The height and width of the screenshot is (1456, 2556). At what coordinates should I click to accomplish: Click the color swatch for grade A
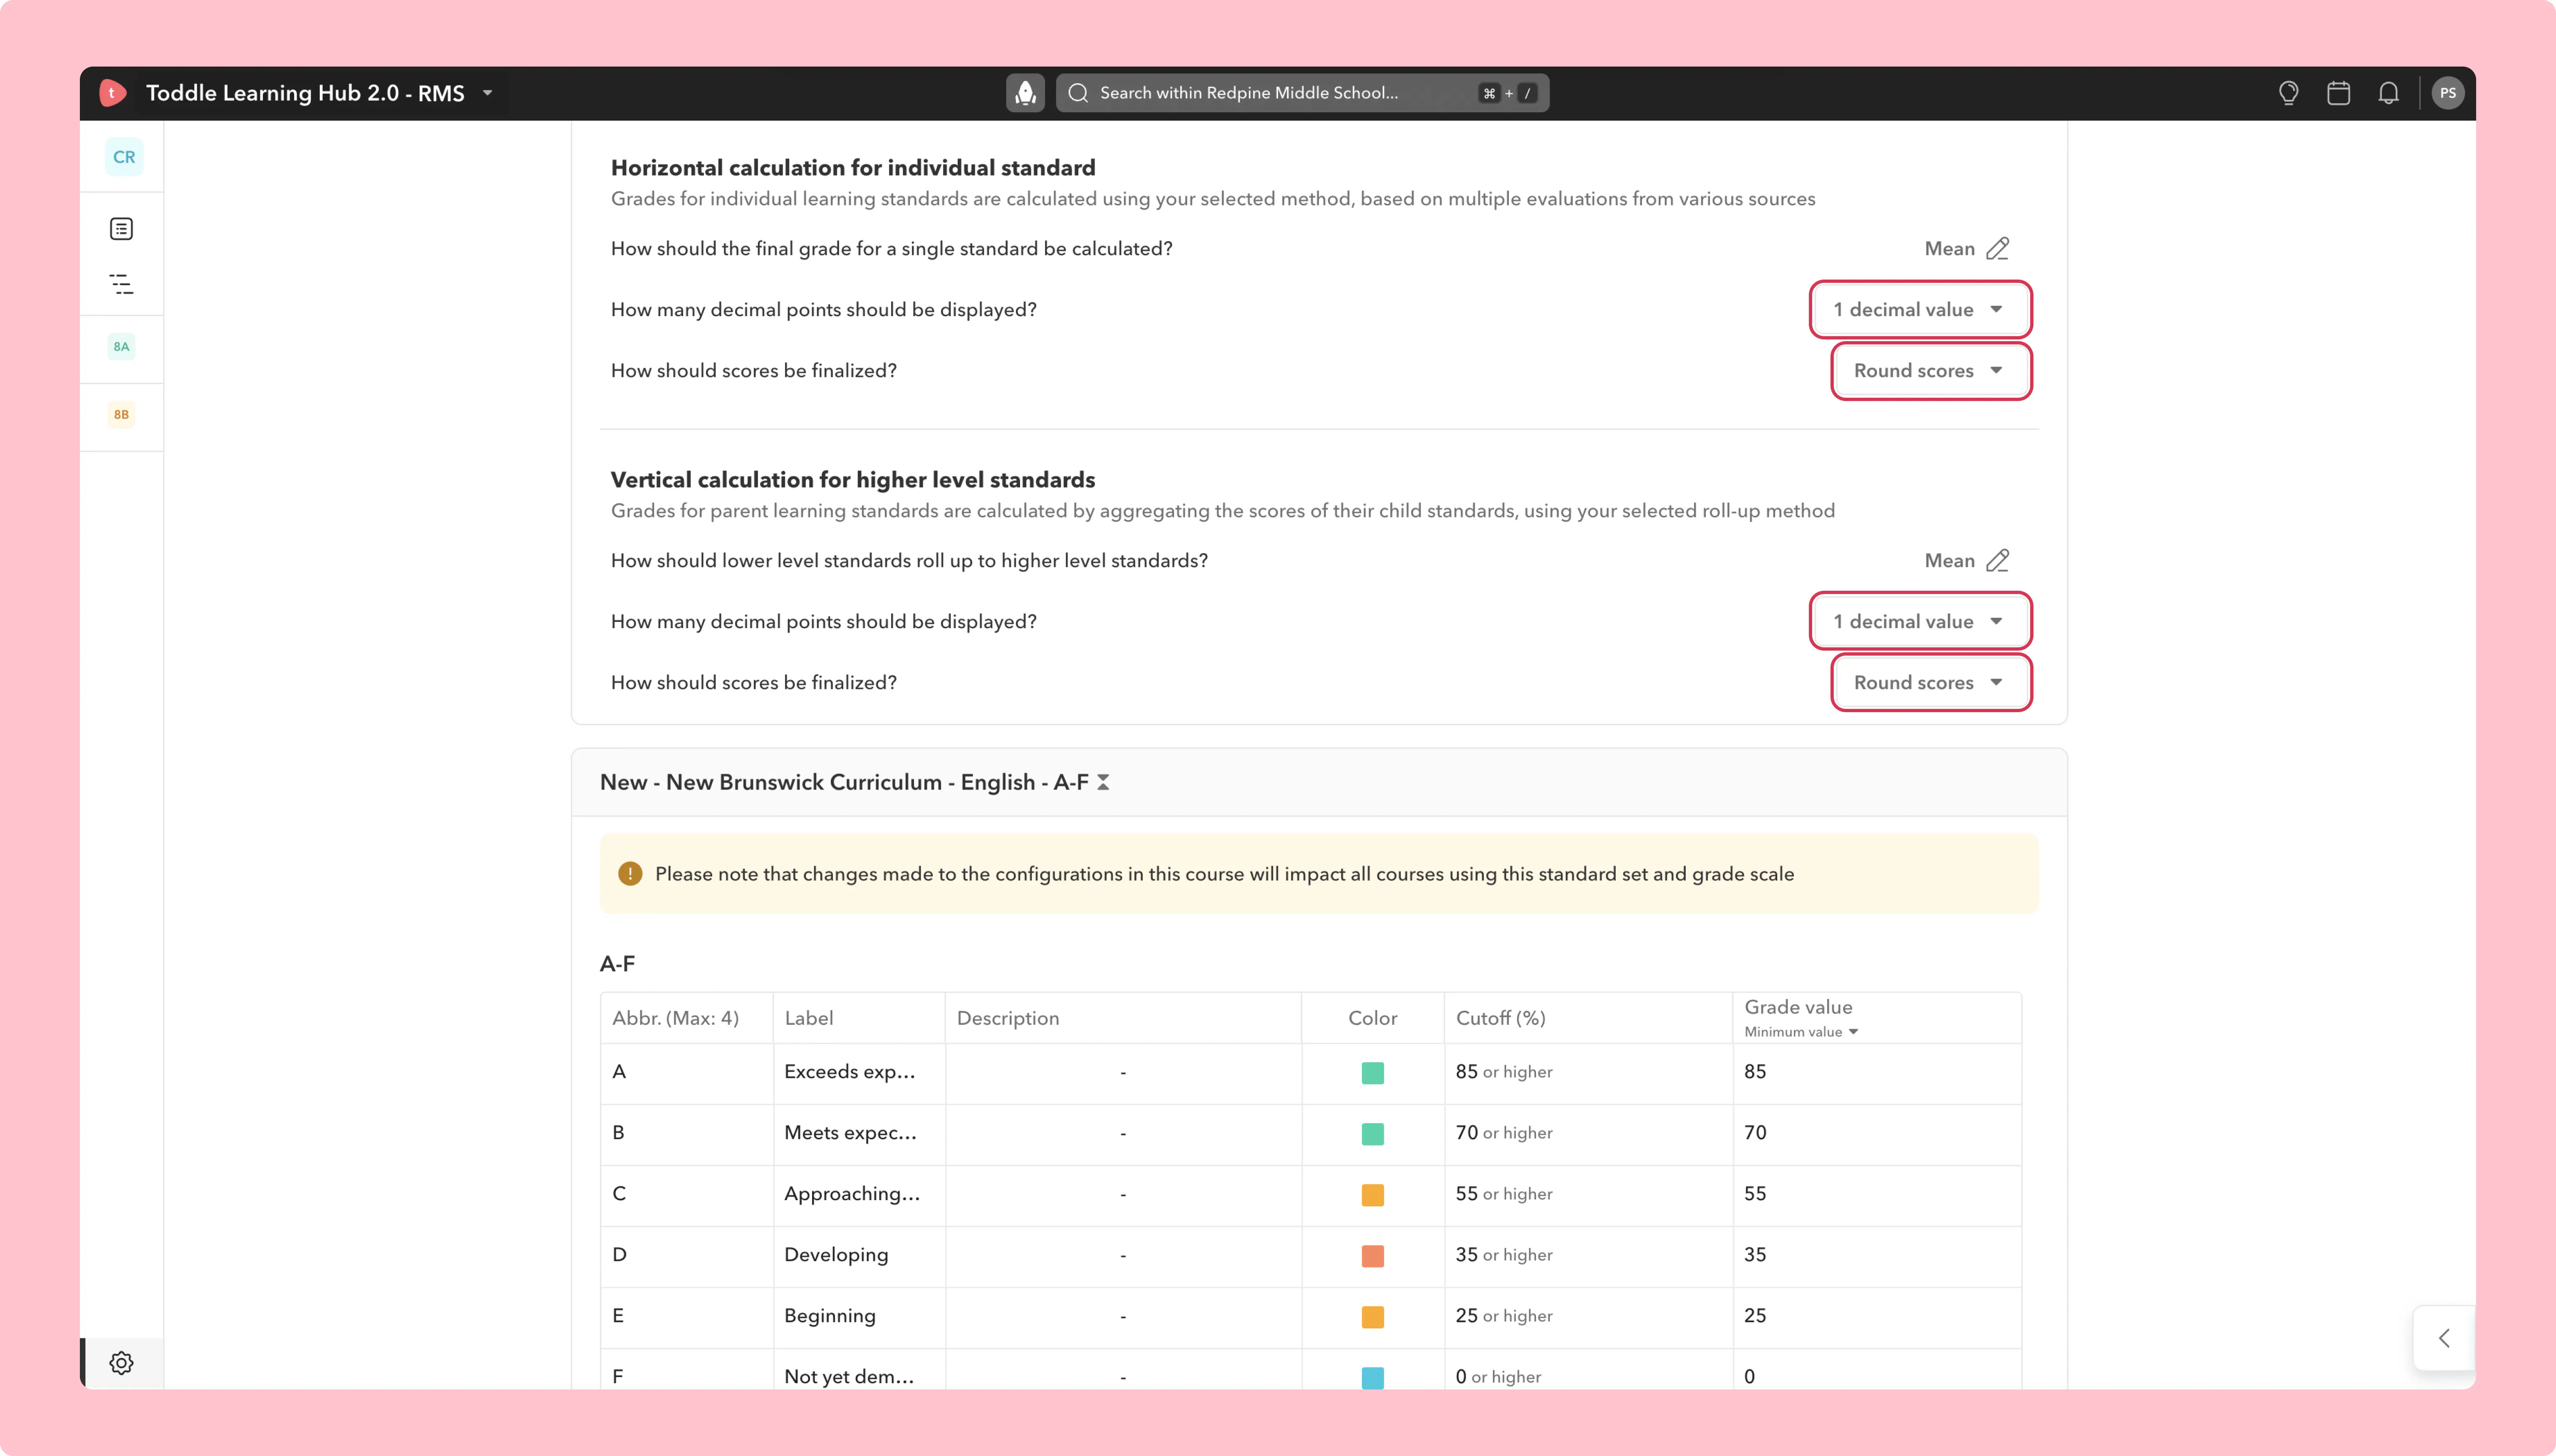point(1372,1073)
